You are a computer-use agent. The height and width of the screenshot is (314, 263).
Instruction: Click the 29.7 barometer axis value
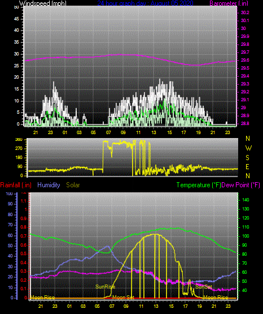(x=245, y=52)
